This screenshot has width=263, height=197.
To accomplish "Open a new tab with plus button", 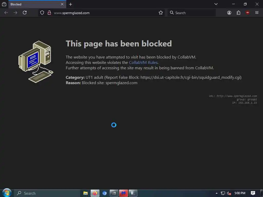I will tap(70, 4).
